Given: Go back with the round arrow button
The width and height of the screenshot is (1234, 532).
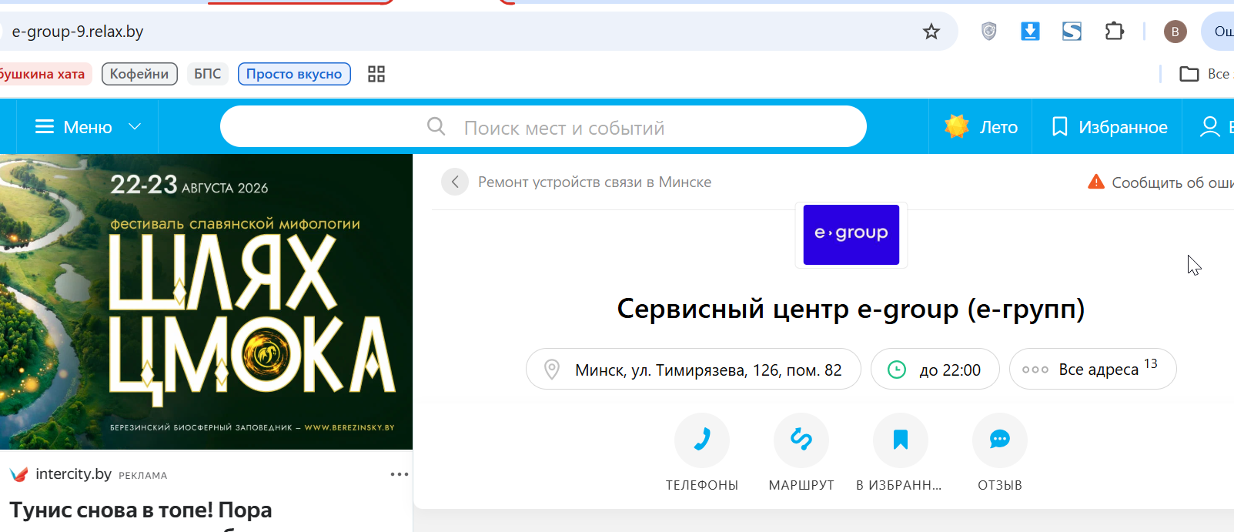Looking at the screenshot, I should (x=455, y=182).
